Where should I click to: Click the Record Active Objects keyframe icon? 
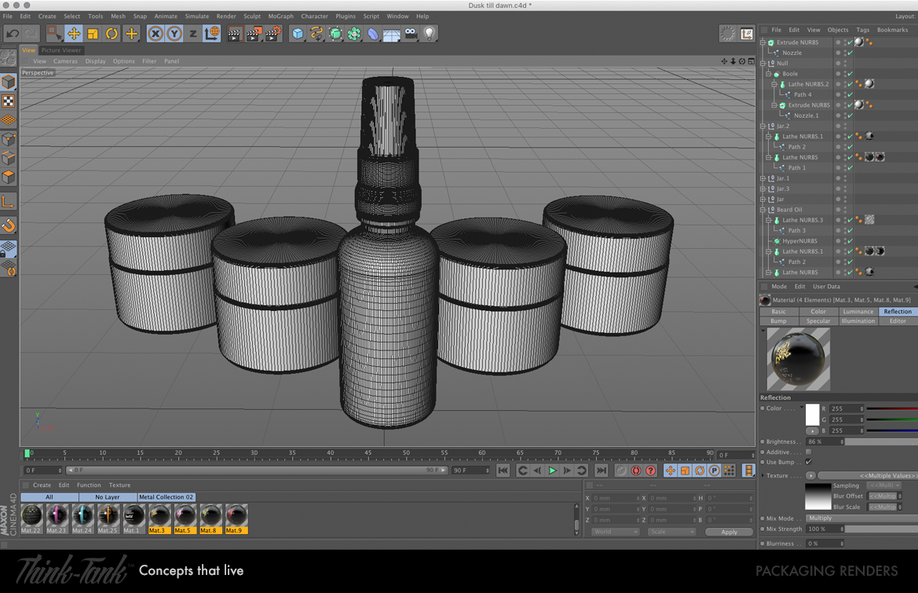point(620,470)
